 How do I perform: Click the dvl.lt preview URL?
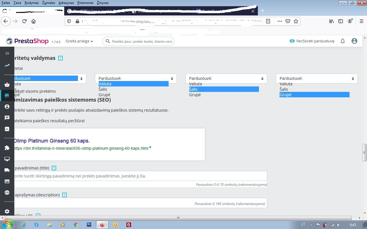coord(81,148)
